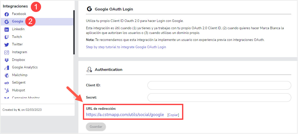The width and height of the screenshot is (298, 134).
Task: Open the Hubspot sprocket icon
Action: click(x=7, y=91)
